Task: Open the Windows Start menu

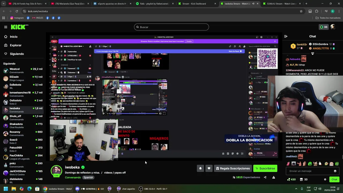Action: (6, 189)
